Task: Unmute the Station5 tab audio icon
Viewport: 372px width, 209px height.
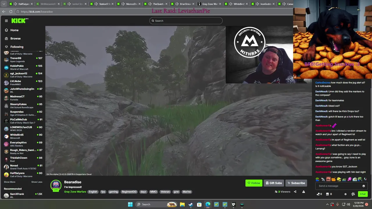Action: (x=96, y=4)
